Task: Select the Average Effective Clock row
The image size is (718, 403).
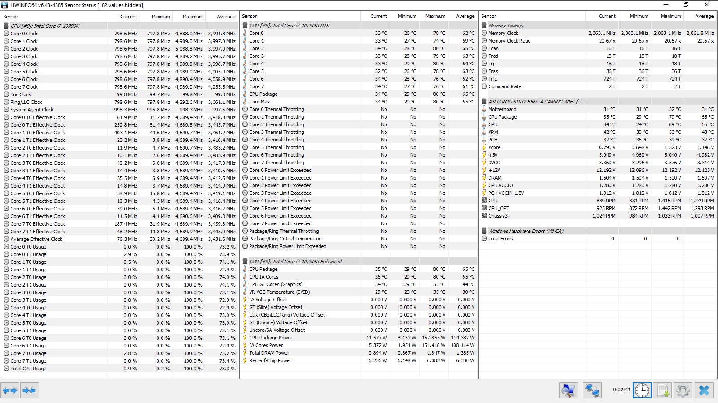Action: (119, 239)
